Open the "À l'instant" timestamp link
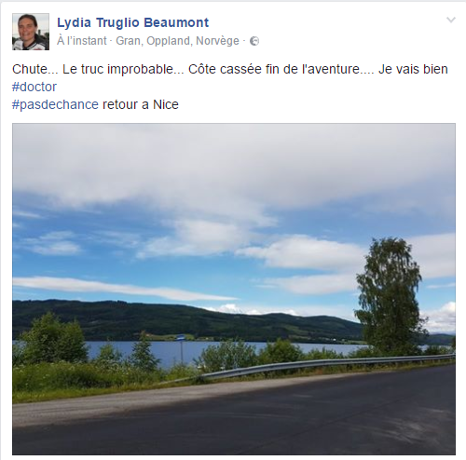 [82, 41]
